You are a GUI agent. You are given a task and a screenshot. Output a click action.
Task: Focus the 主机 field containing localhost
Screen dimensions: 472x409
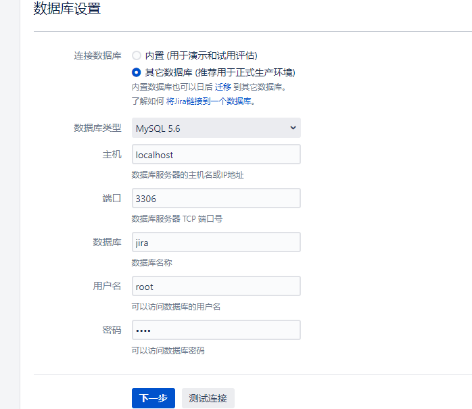[216, 154]
